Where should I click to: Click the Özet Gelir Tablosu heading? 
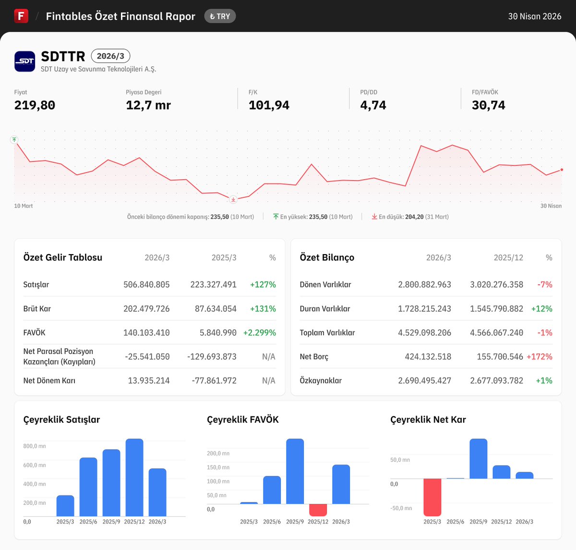click(63, 257)
